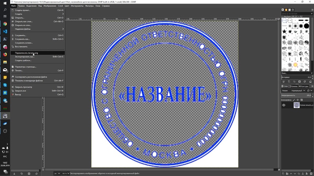Image resolution: width=314 pixels, height=176 pixels.
Task: Duplicate the selected brush
Action: (294, 82)
